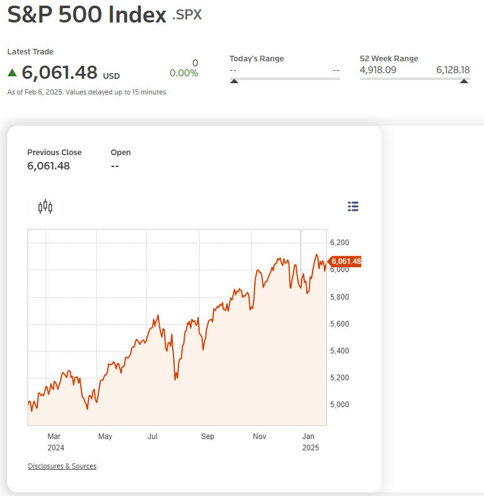
Task: Select the Jul label on the time axis
Action: (152, 437)
